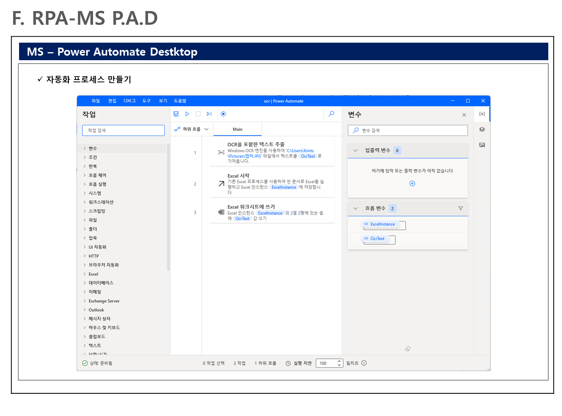Screen dimensions: 562x416
Task: Adjust run delay with the stepper arrows
Action: click(x=339, y=363)
